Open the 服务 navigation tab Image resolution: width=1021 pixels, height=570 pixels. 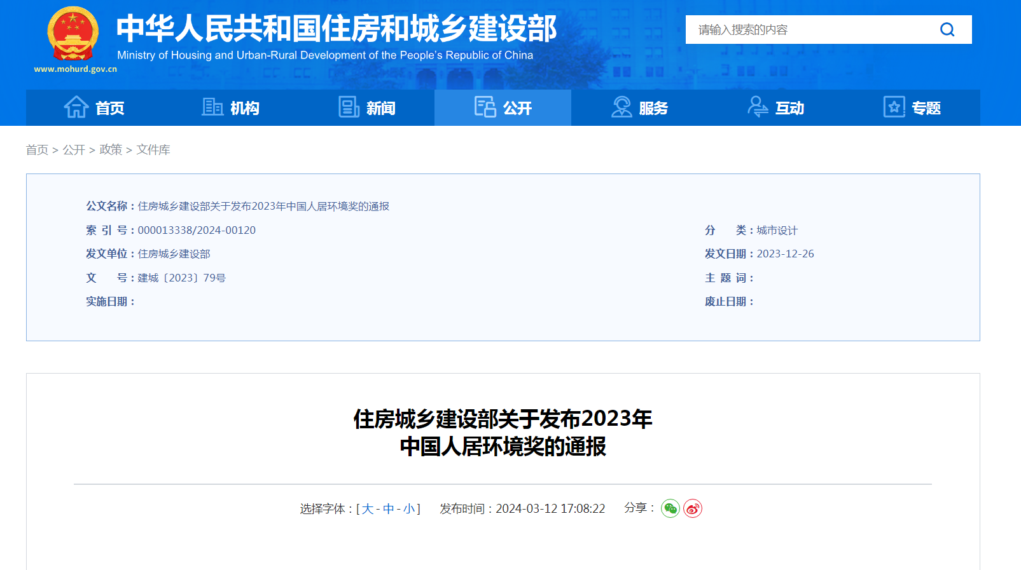[639, 107]
